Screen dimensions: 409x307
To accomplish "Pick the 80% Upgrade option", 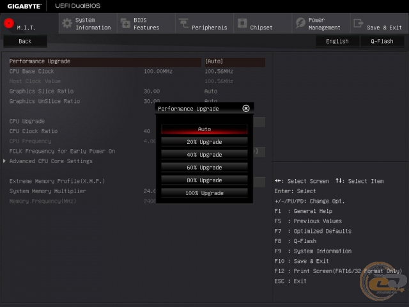I will (204, 180).
